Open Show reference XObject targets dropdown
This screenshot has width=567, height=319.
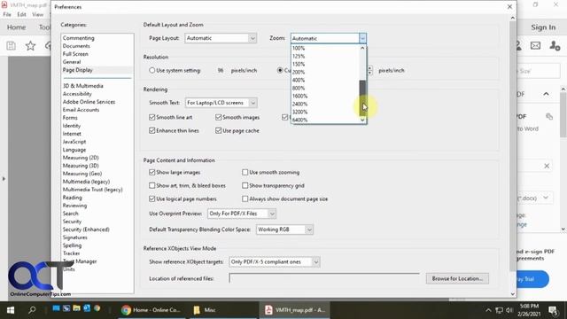(275, 262)
